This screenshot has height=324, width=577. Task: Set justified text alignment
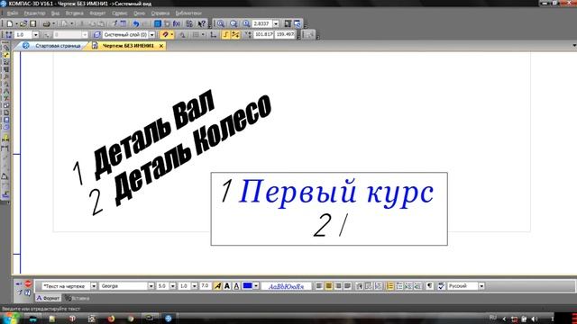(347, 286)
